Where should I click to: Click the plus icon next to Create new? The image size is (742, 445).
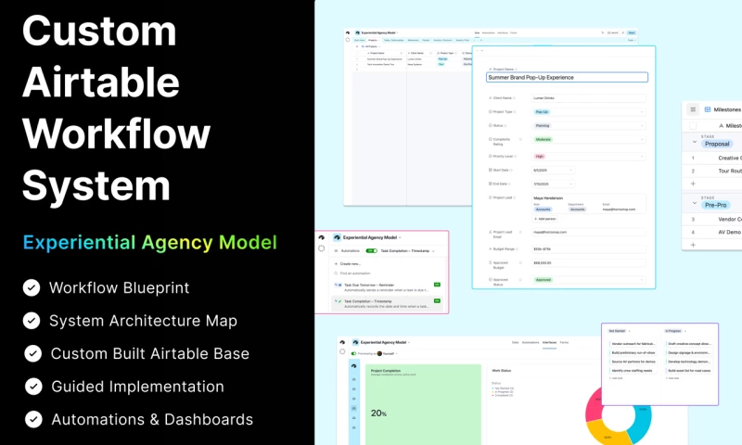click(x=335, y=263)
